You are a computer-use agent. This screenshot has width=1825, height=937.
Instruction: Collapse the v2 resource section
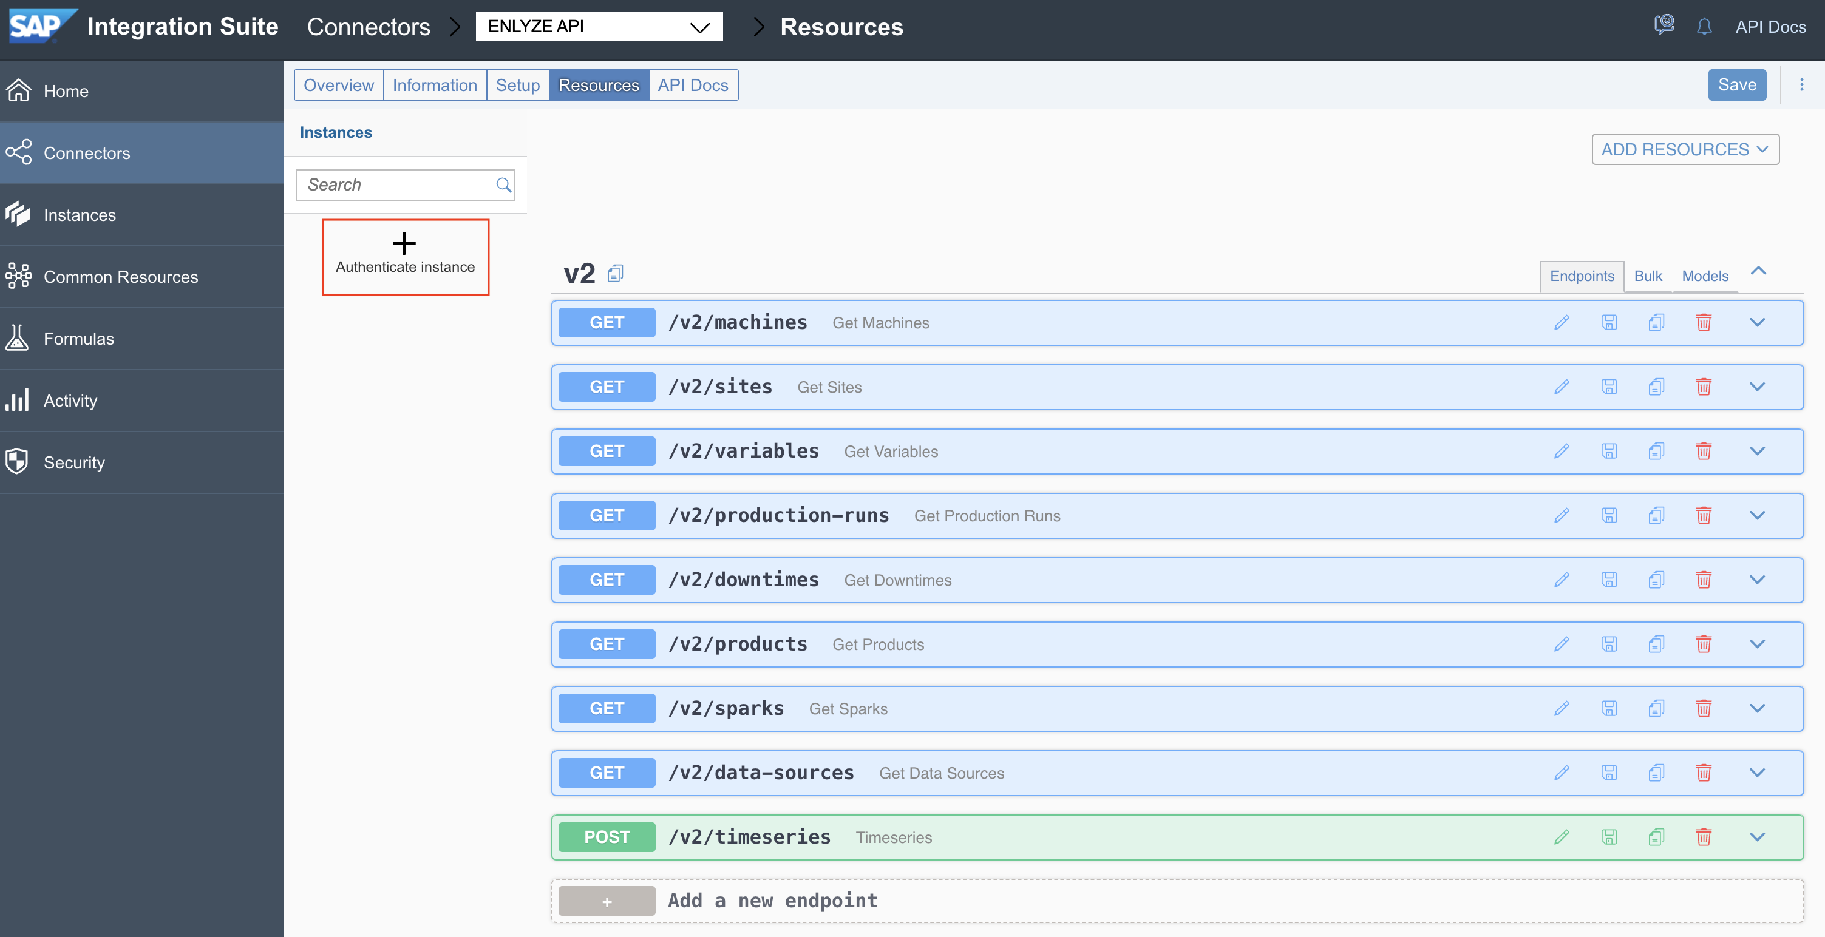coord(1758,272)
